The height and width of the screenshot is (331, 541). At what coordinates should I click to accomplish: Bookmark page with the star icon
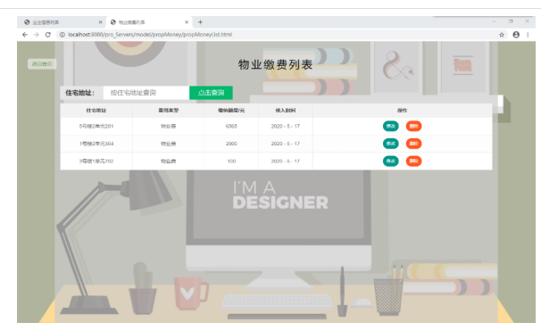tap(502, 35)
